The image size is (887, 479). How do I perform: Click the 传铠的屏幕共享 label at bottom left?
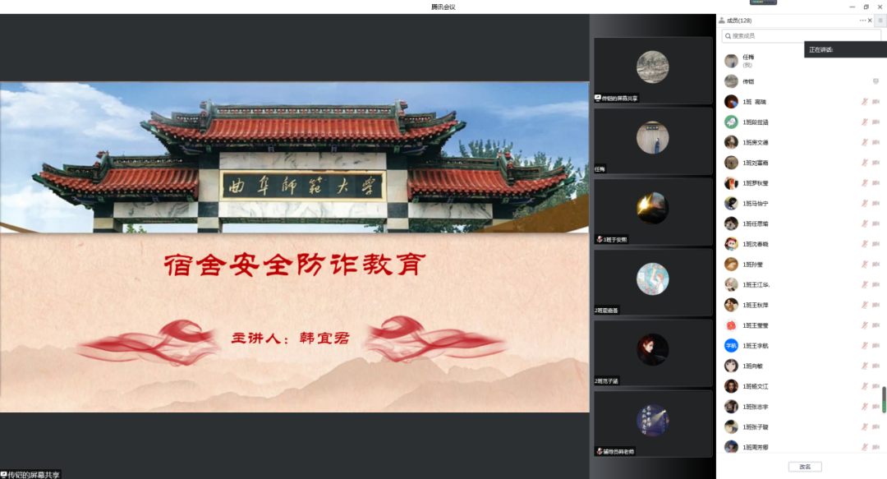click(30, 474)
